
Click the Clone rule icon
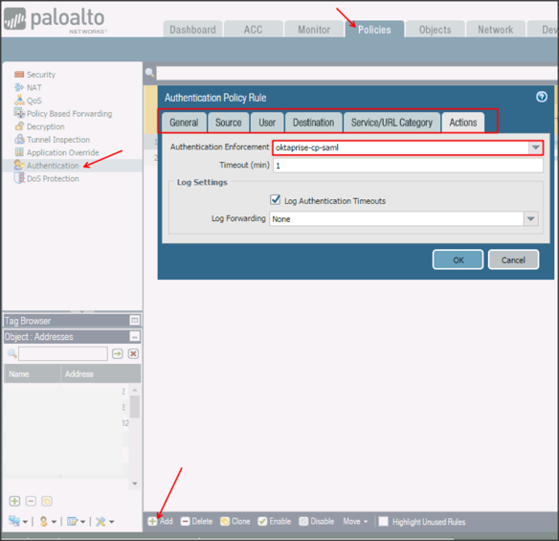225,522
